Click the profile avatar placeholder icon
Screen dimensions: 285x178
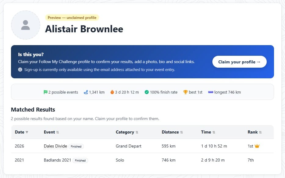click(x=26, y=25)
